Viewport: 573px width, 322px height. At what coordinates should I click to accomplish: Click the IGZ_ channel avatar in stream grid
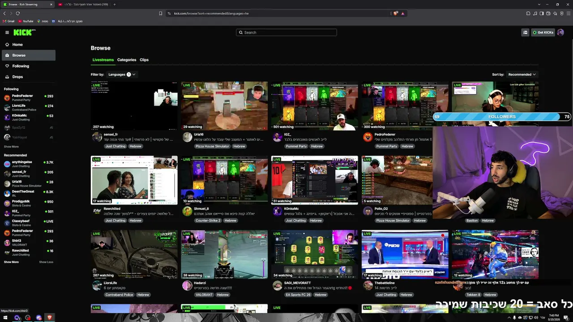(278, 137)
